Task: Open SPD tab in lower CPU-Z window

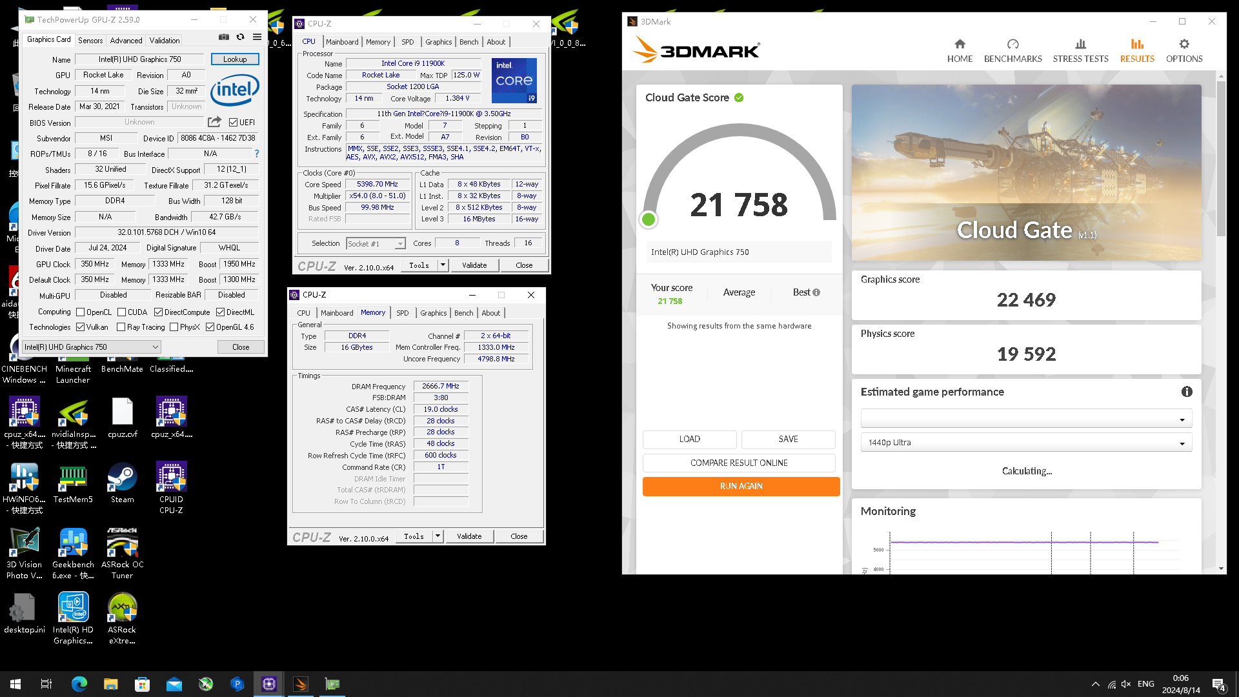Action: (403, 313)
